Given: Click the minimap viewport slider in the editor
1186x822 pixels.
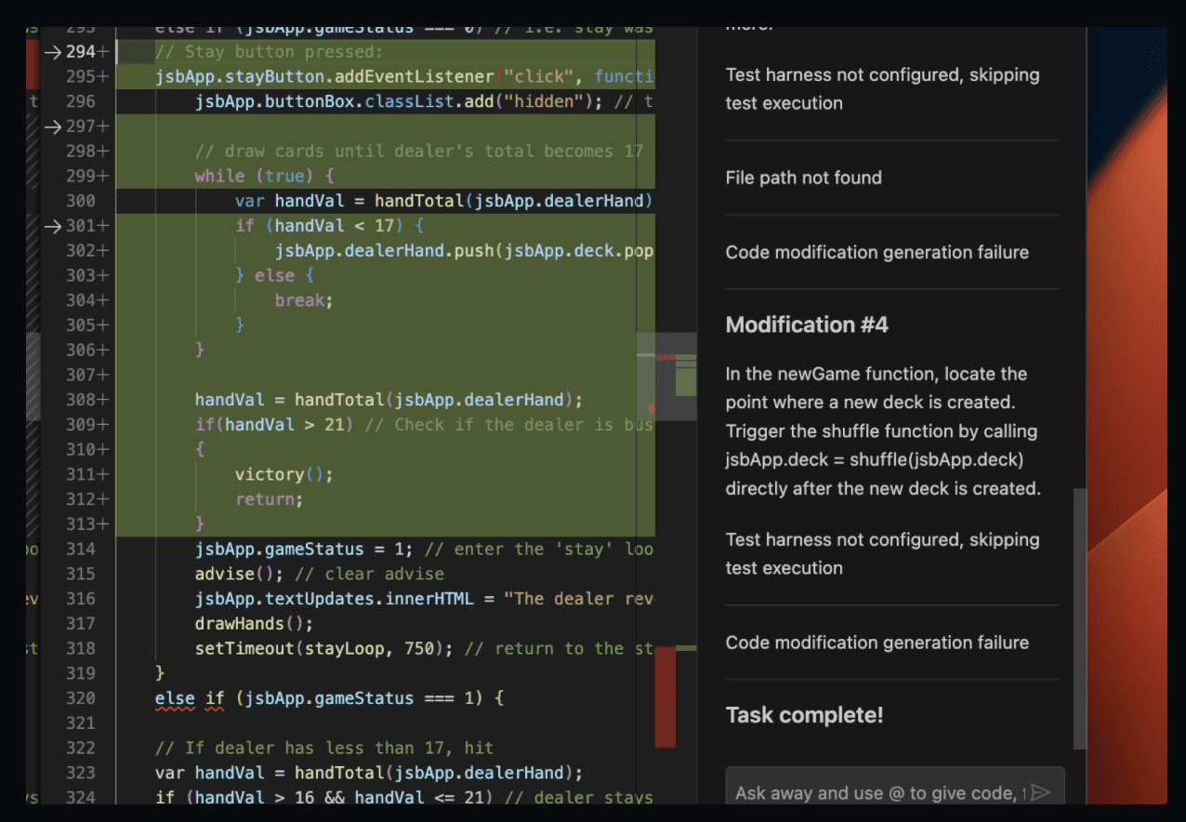Looking at the screenshot, I should coord(666,377).
